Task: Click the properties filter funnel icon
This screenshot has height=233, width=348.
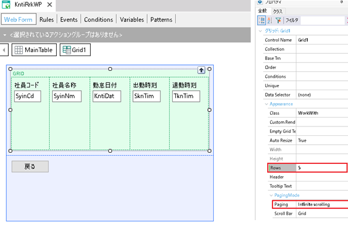Action: [278, 20]
